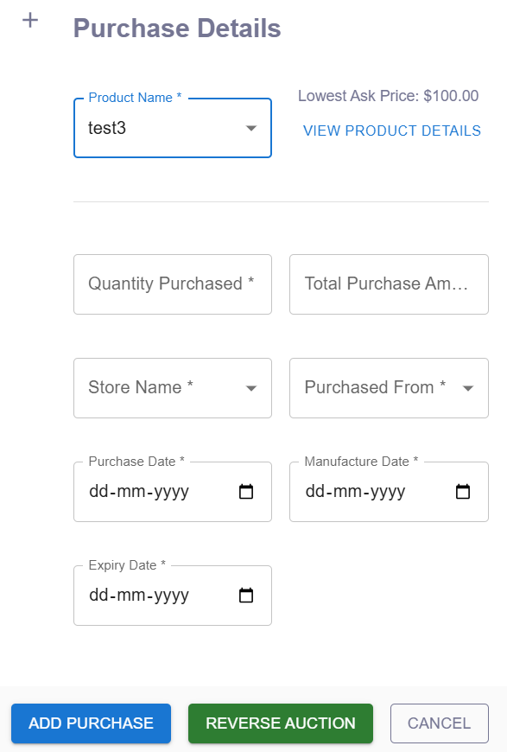This screenshot has width=507, height=752.
Task: Open the Product Name dropdown showing test3
Action: (173, 128)
